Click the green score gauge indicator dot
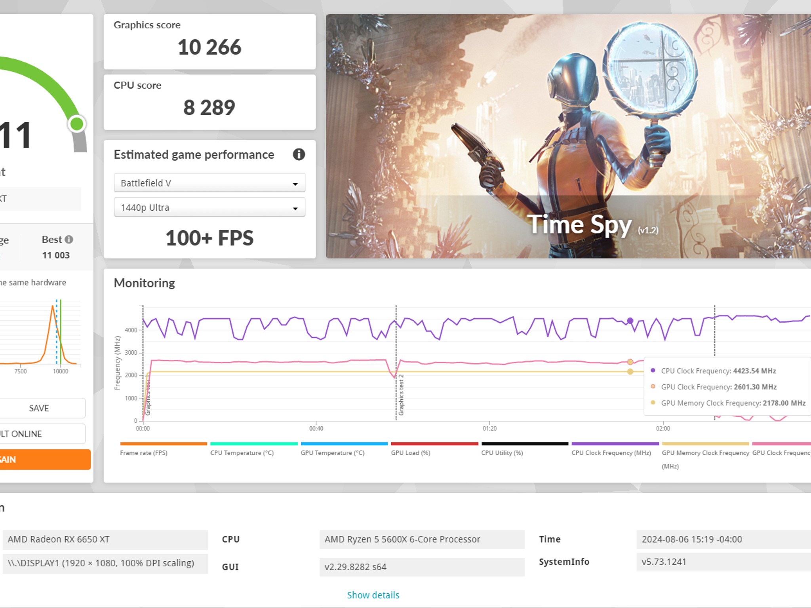811x608 pixels. click(x=77, y=124)
